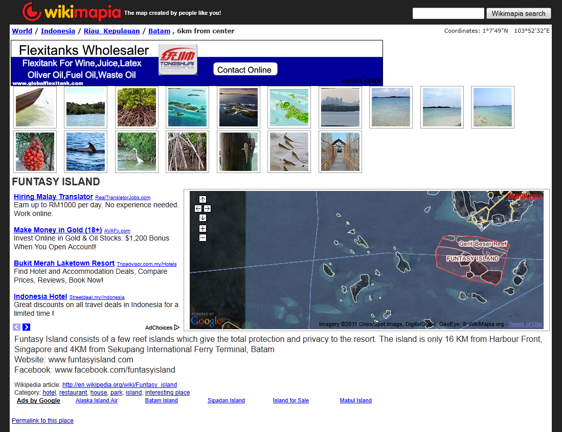This screenshot has width=562, height=432.
Task: Go to the previous ad with the left arrow
Action: click(x=16, y=327)
